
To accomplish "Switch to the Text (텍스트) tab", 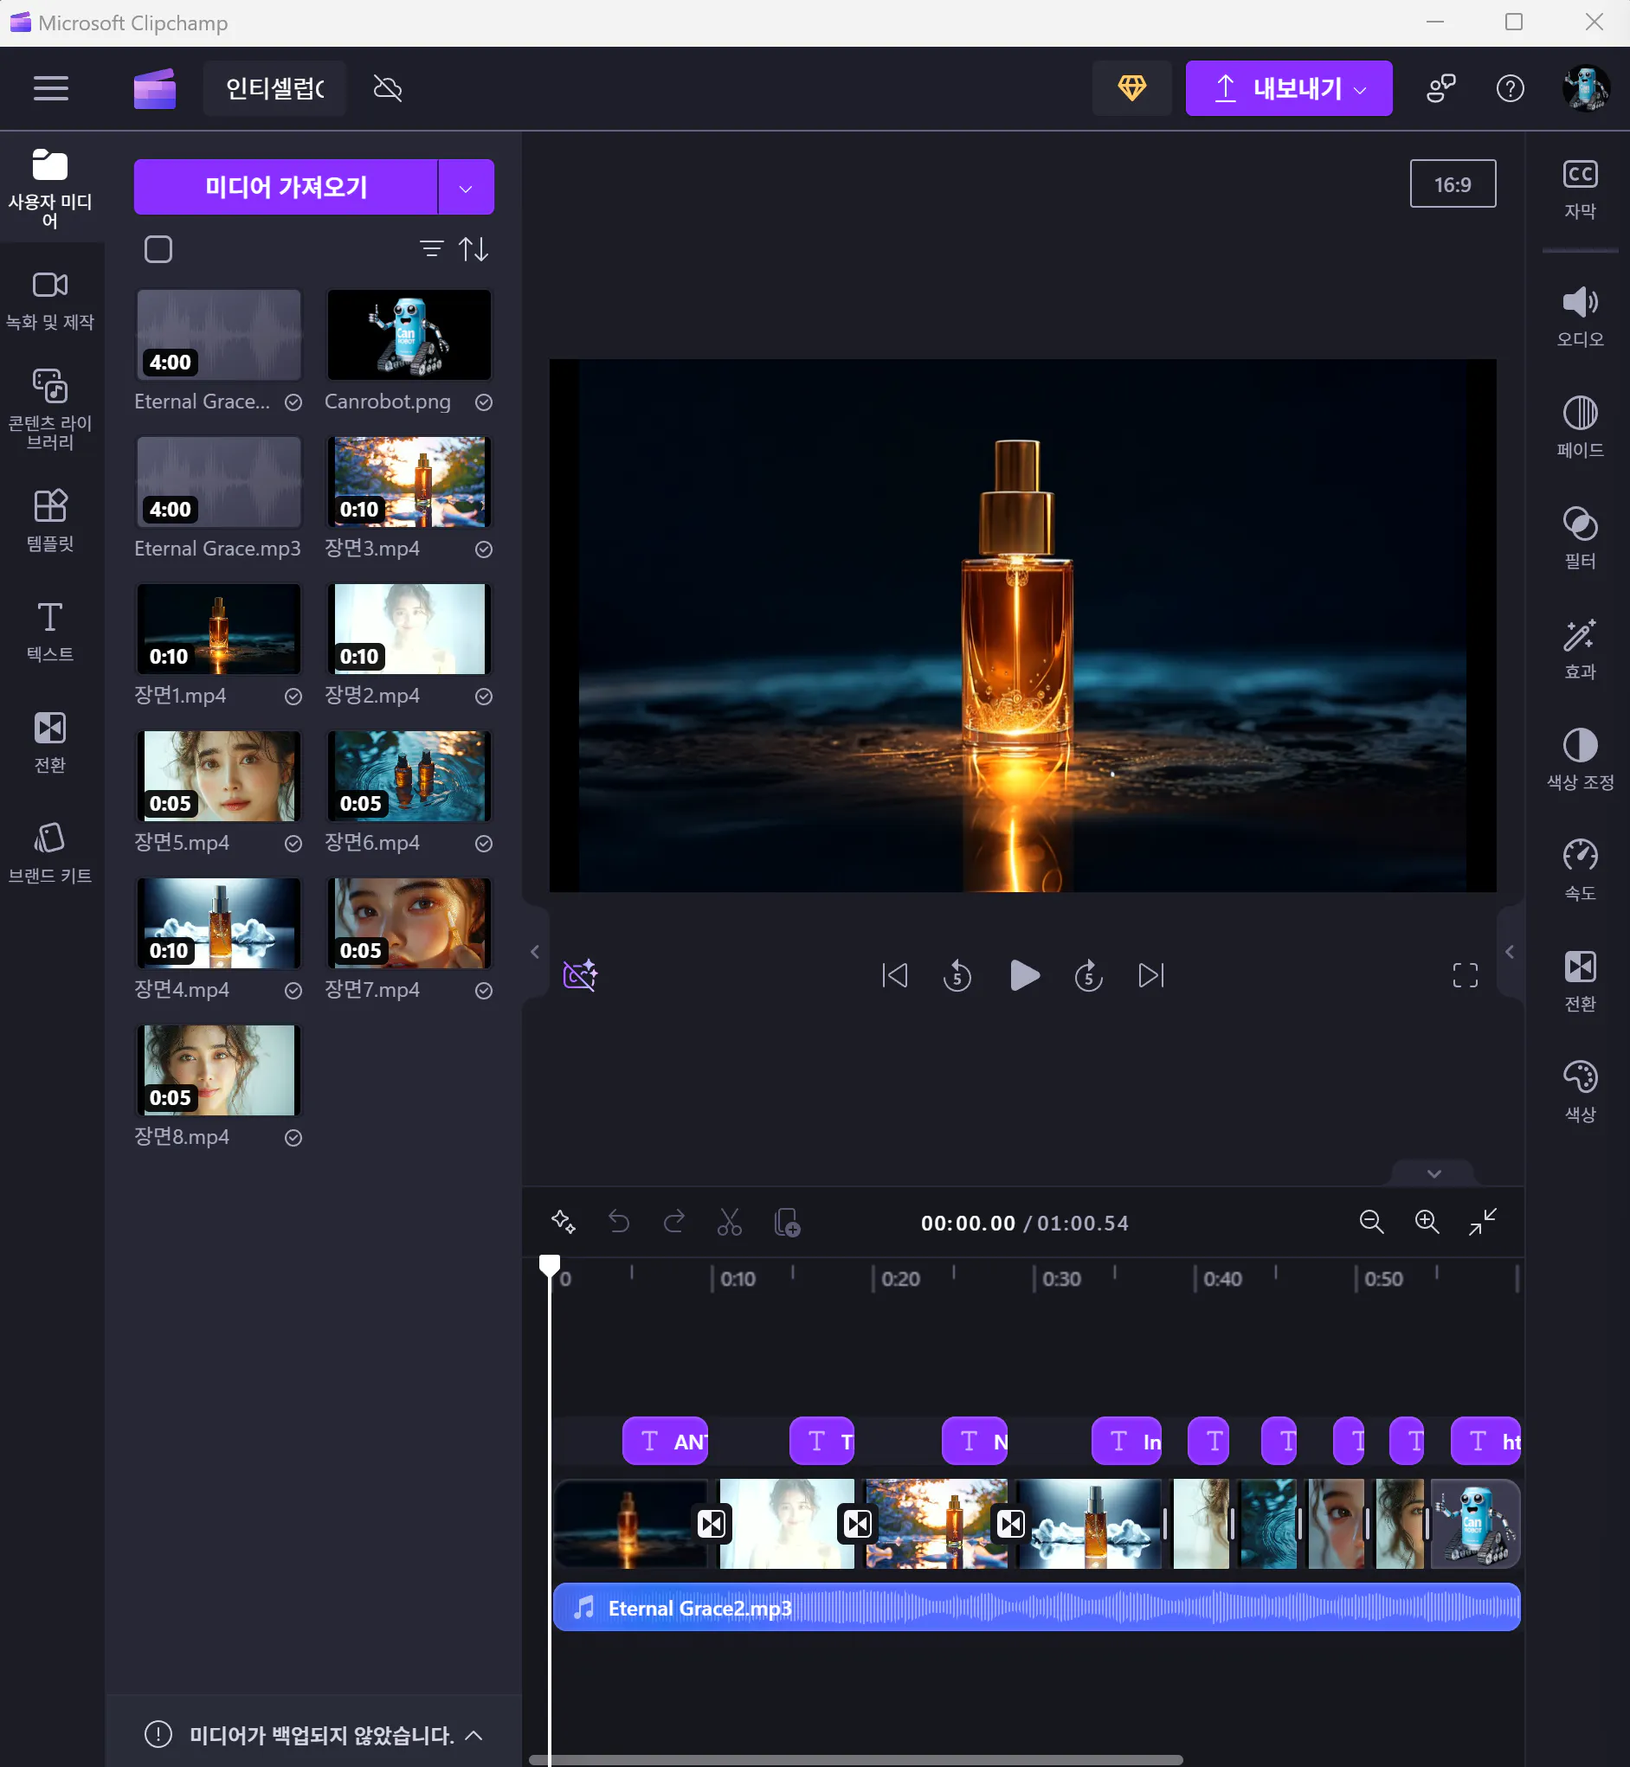I will point(50,630).
